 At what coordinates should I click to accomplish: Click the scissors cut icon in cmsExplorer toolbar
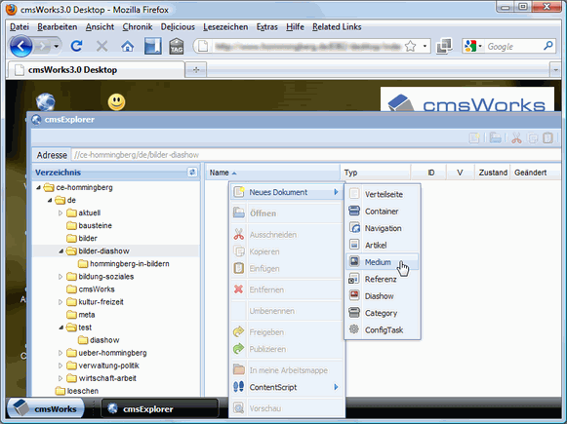[516, 138]
